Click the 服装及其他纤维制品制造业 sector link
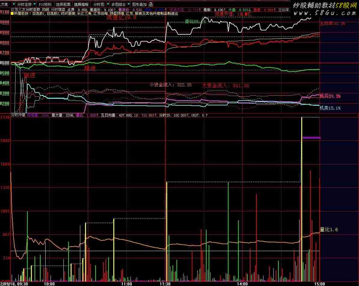Screen dimensions: 359x286 (157, 14)
